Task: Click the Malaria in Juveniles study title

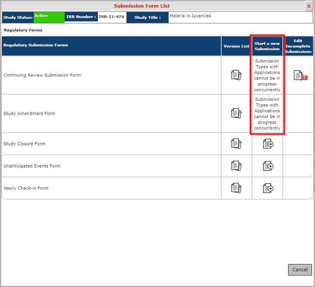Action: click(190, 16)
